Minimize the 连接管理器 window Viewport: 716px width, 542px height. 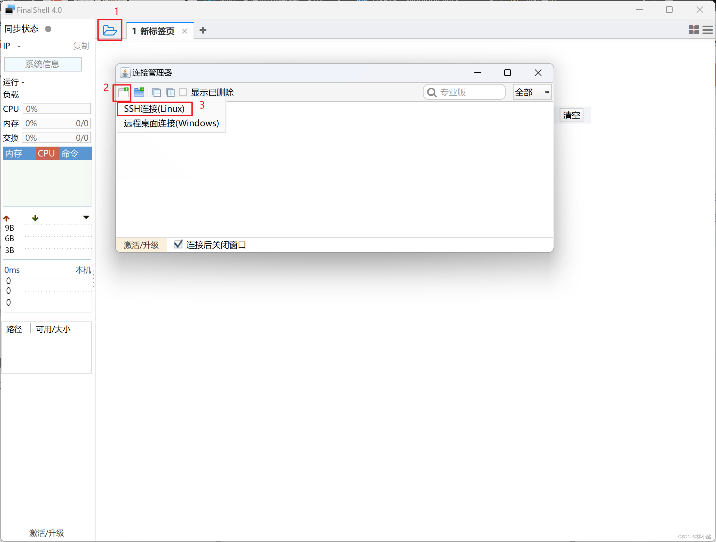click(478, 73)
